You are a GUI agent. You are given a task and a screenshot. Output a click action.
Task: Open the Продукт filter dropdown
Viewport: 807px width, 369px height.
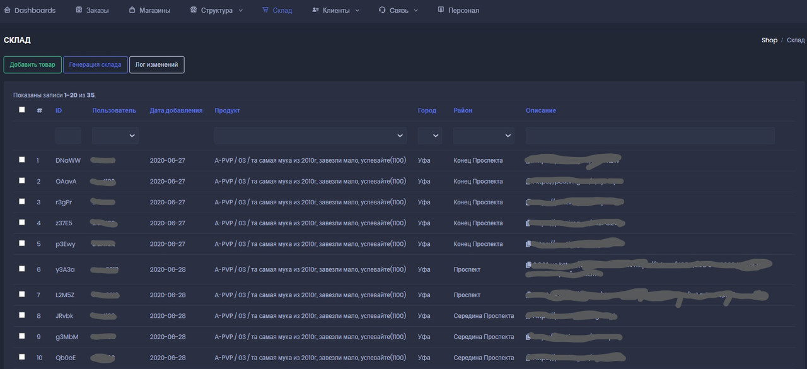pyautogui.click(x=310, y=136)
